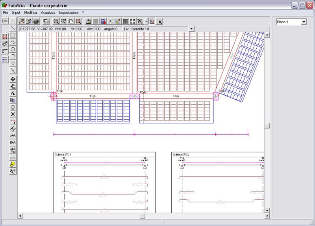
Task: Choose the move arrows tool
Action: coord(13,79)
